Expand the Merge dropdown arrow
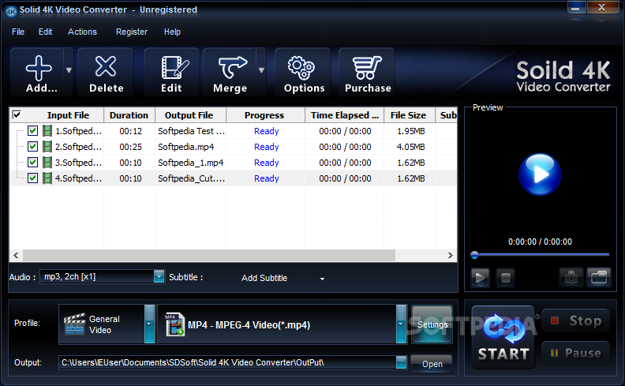 tap(261, 70)
